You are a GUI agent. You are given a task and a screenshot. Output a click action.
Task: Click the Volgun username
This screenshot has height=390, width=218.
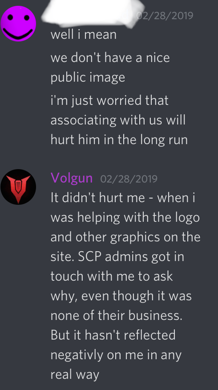point(72,178)
